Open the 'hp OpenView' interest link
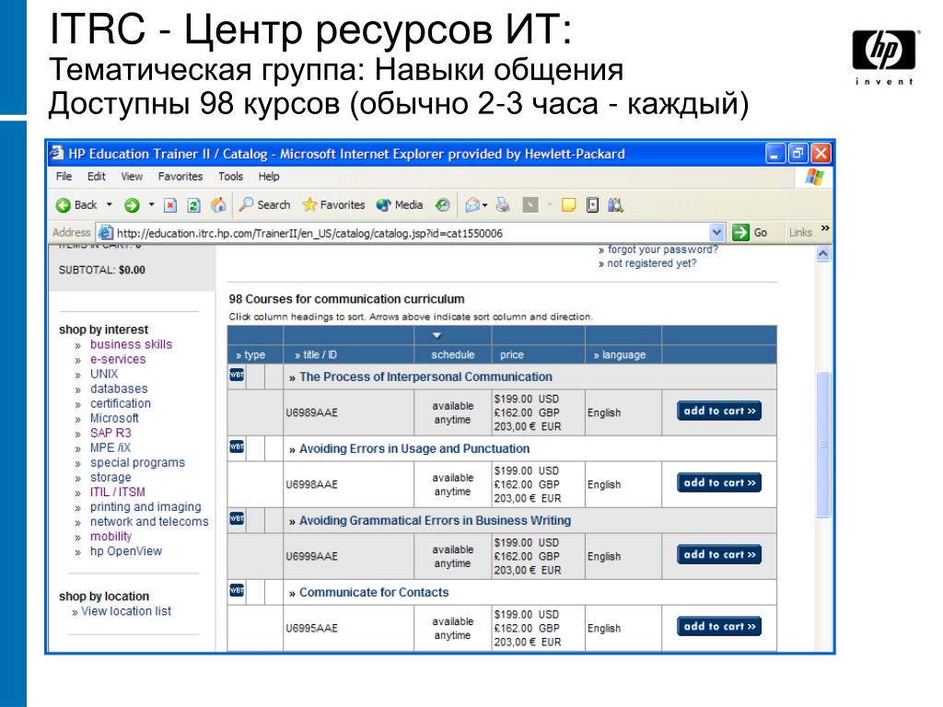The height and width of the screenshot is (707, 943). pyautogui.click(x=126, y=551)
